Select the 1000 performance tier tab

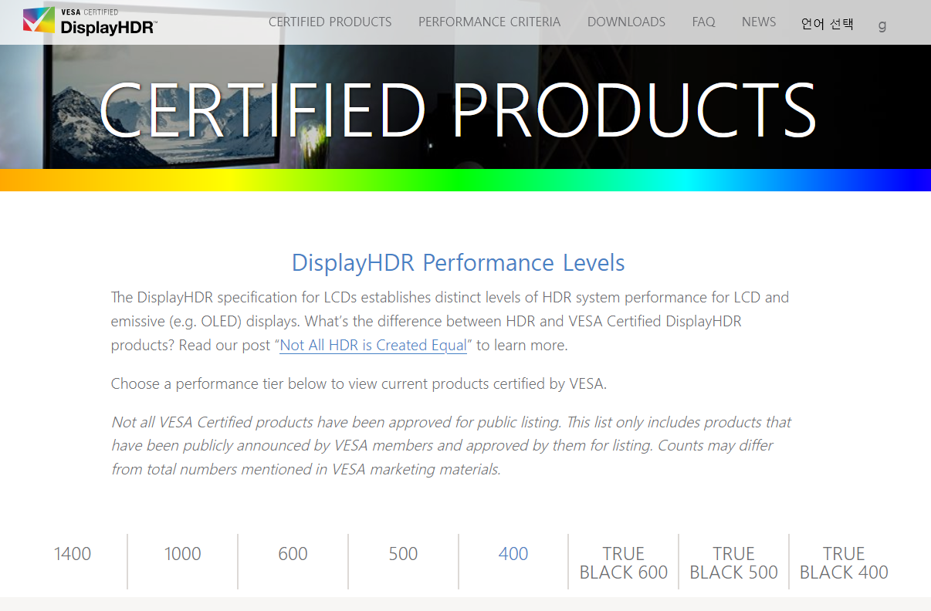(183, 554)
